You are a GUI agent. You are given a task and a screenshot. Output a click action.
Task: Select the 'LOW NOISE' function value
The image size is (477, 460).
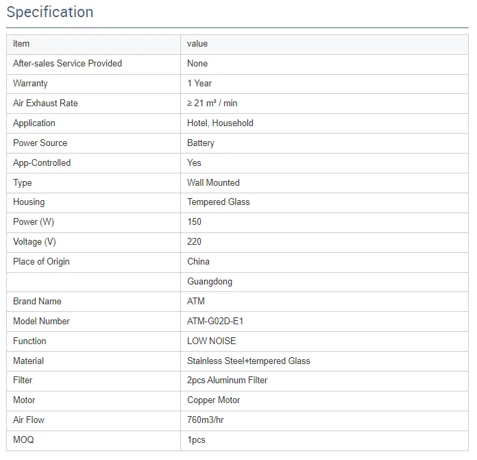click(x=211, y=341)
